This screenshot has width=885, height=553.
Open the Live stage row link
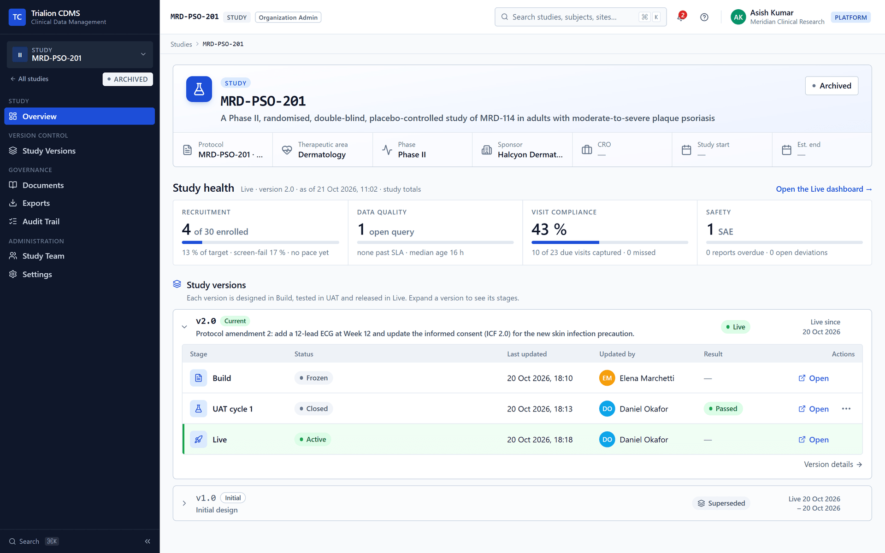coord(814,440)
